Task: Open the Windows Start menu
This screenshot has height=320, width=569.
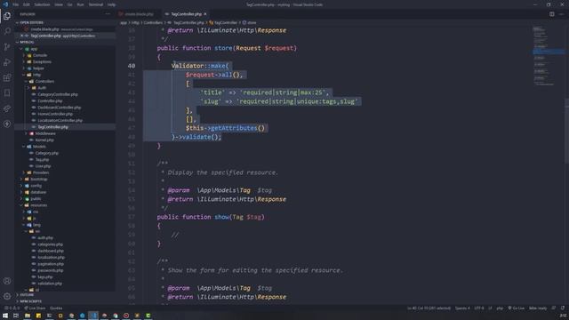Action: tap(5, 316)
